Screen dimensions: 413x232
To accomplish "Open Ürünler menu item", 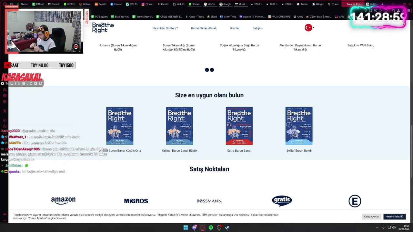I will pyautogui.click(x=235, y=28).
